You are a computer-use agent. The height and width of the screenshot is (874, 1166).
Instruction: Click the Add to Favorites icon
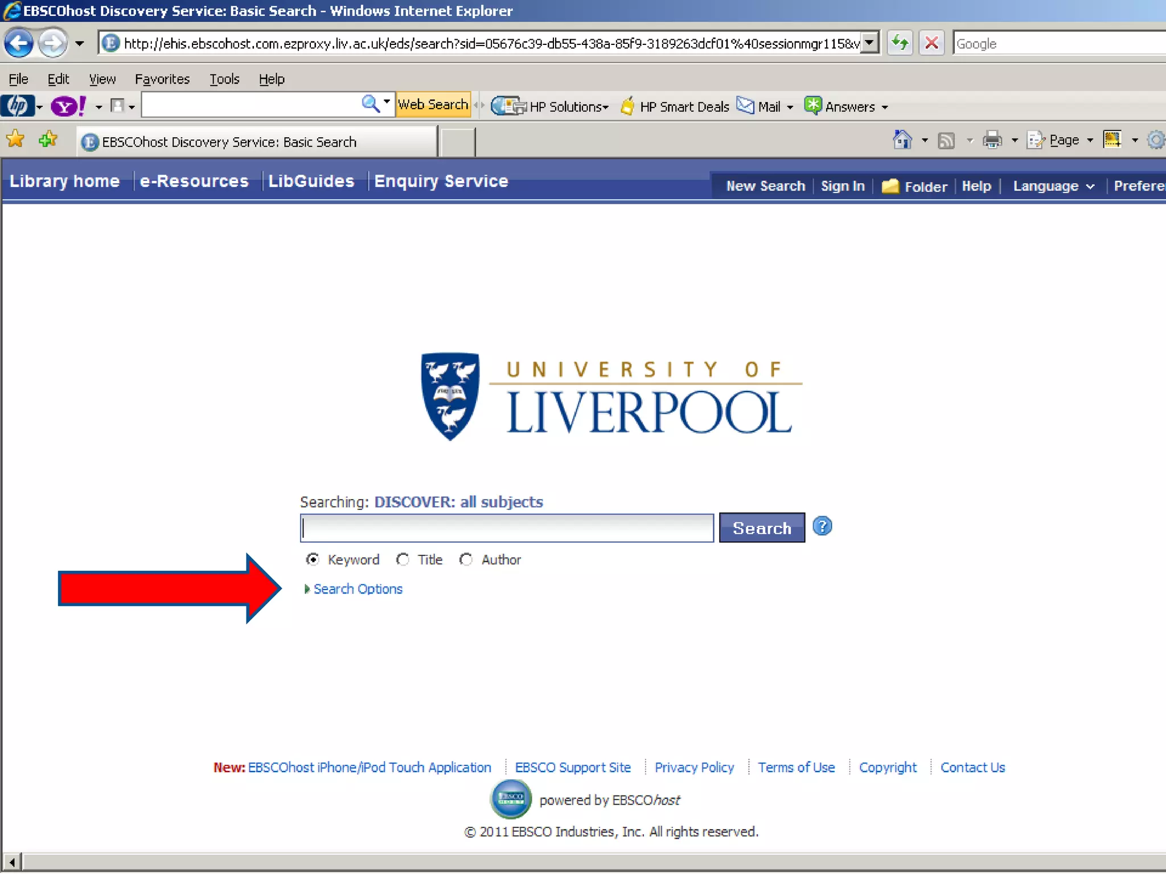click(x=48, y=139)
